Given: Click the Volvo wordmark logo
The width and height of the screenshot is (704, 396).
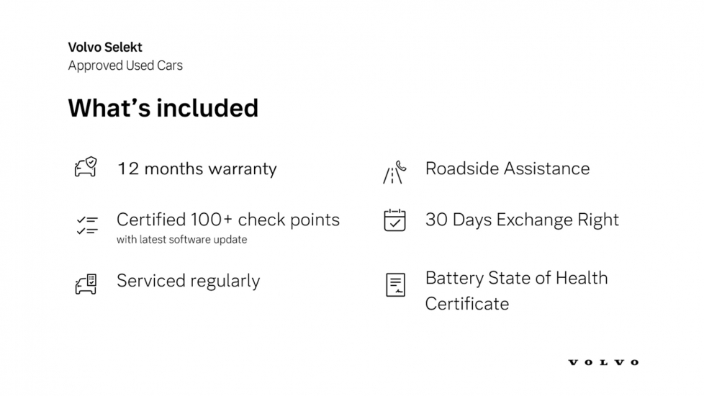Looking at the screenshot, I should pos(603,362).
